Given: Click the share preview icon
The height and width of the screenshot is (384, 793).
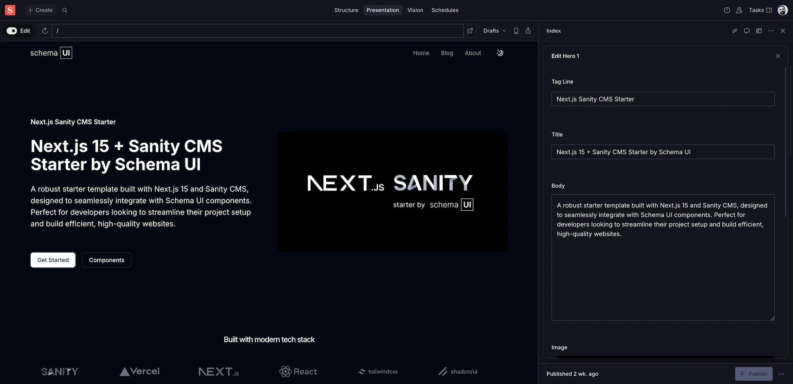Looking at the screenshot, I should pos(528,31).
